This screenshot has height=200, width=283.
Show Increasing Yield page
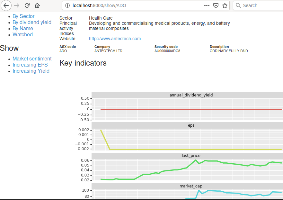click(x=31, y=71)
